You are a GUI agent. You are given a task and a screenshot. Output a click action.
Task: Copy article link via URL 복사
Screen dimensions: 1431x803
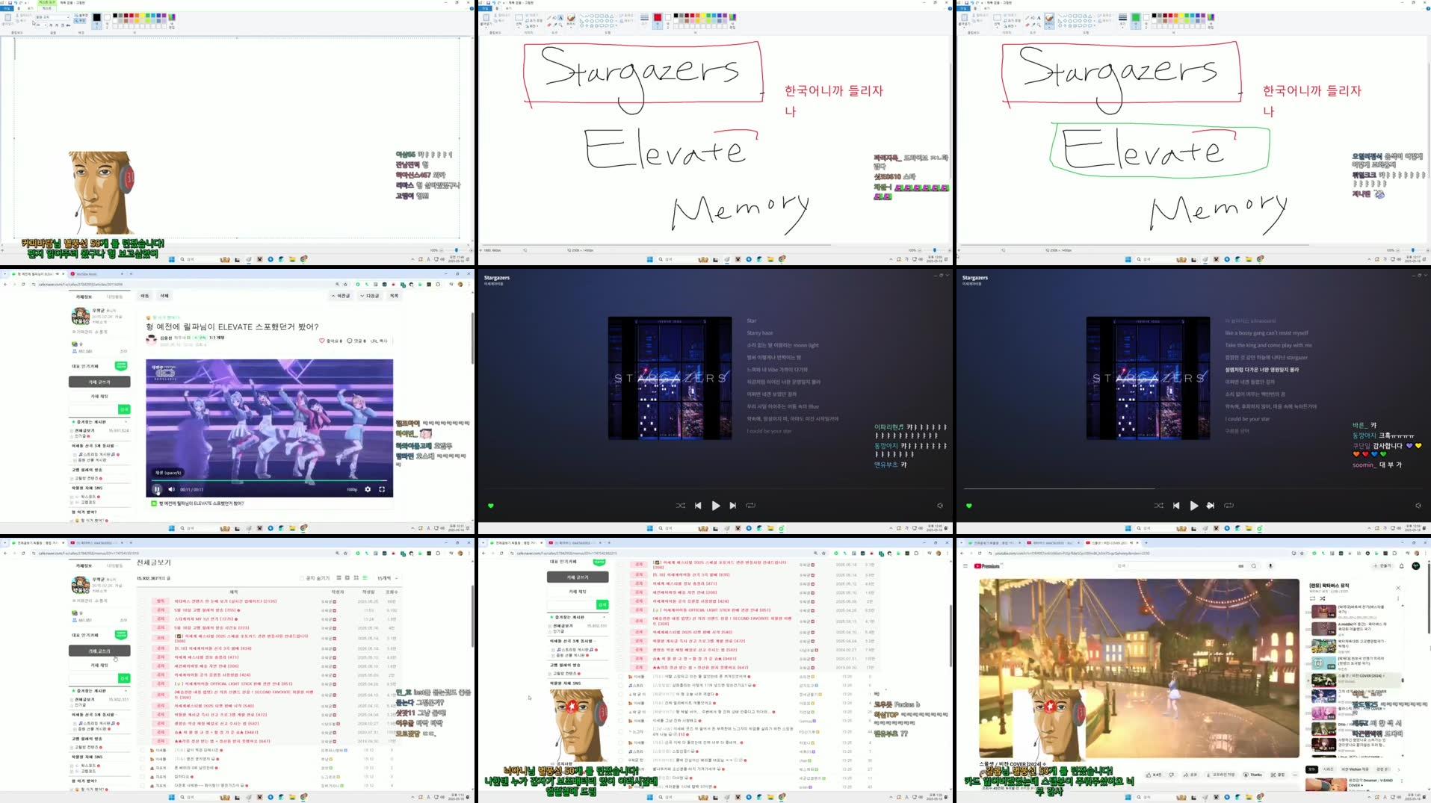[x=379, y=341]
